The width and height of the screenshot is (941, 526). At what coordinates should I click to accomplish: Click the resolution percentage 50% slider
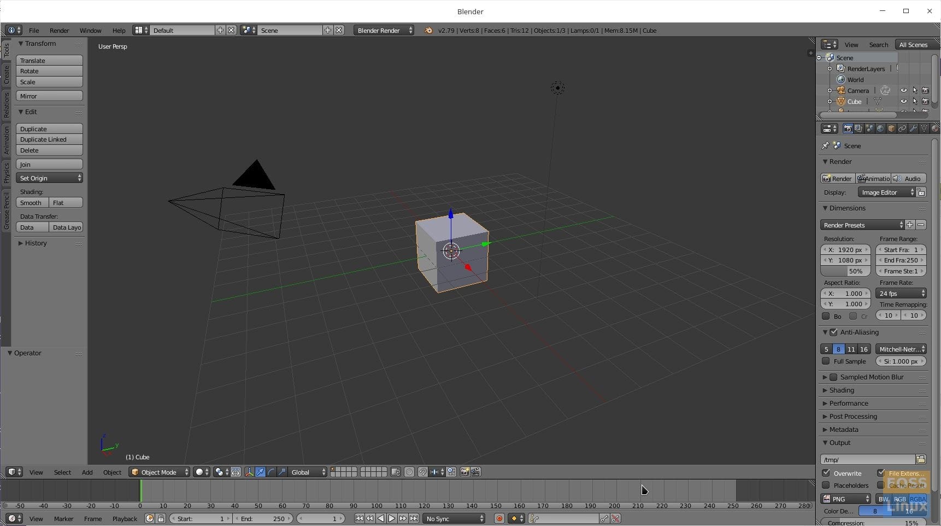(x=845, y=271)
